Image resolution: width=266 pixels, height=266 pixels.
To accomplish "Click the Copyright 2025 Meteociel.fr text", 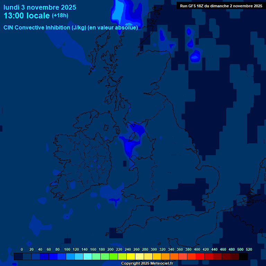I will [x=147, y=263].
